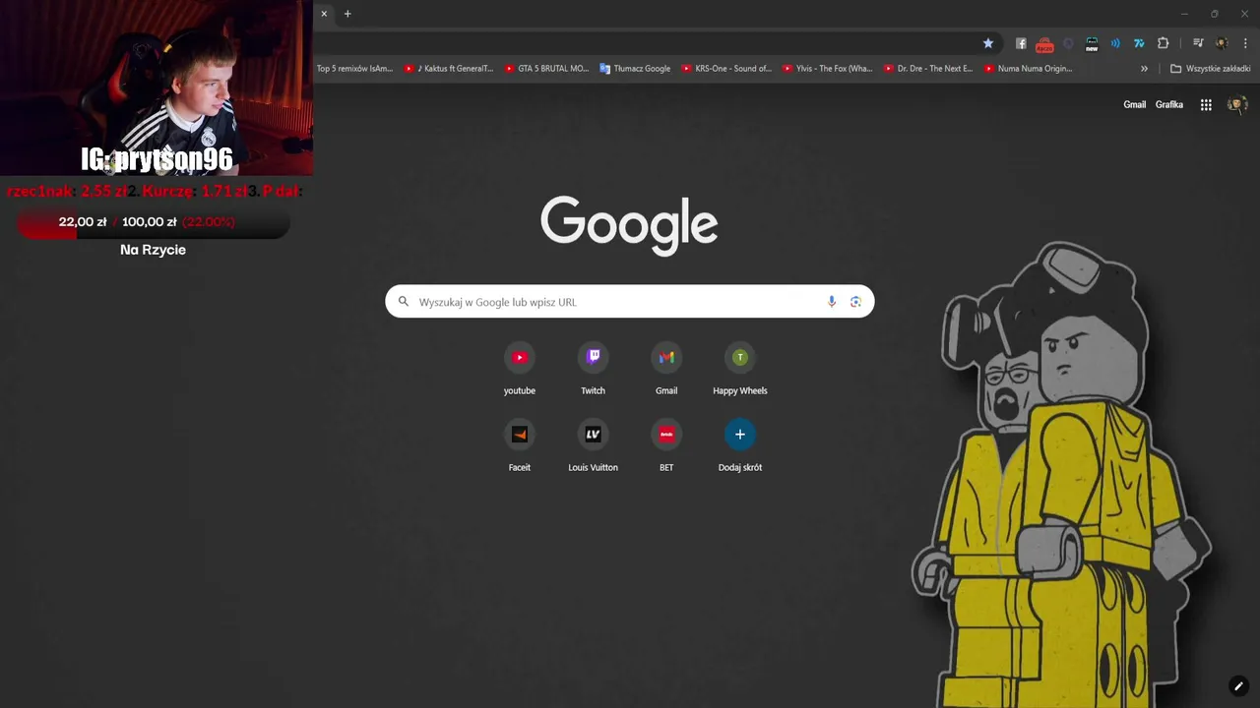
Task: Click the red extension icon in toolbar
Action: pos(1044,44)
